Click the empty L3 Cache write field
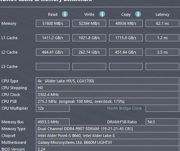 (89, 67)
